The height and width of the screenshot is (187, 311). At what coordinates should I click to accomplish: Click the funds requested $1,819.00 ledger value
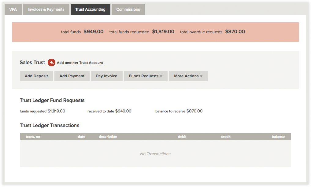coord(56,111)
